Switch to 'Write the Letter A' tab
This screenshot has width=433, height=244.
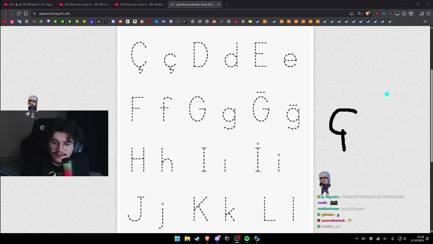tap(140, 4)
